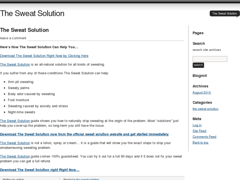Click leave a comment
Image resolution: width=240 pixels, height=180 pixels.
coord(13,38)
